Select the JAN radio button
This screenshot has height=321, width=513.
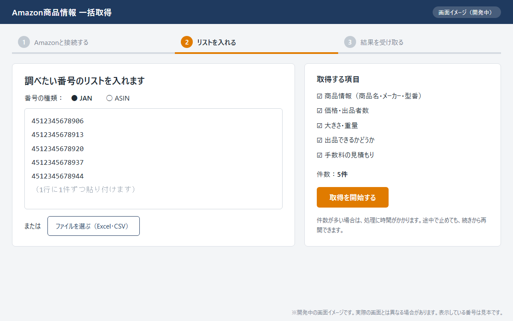74,98
